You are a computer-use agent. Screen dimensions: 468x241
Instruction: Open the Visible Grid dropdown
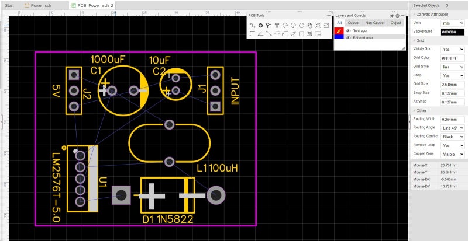452,49
